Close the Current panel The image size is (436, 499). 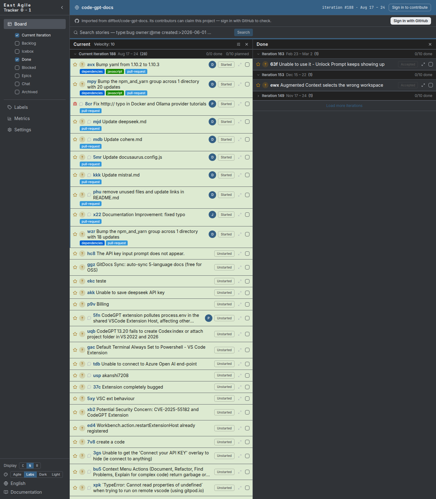247,44
